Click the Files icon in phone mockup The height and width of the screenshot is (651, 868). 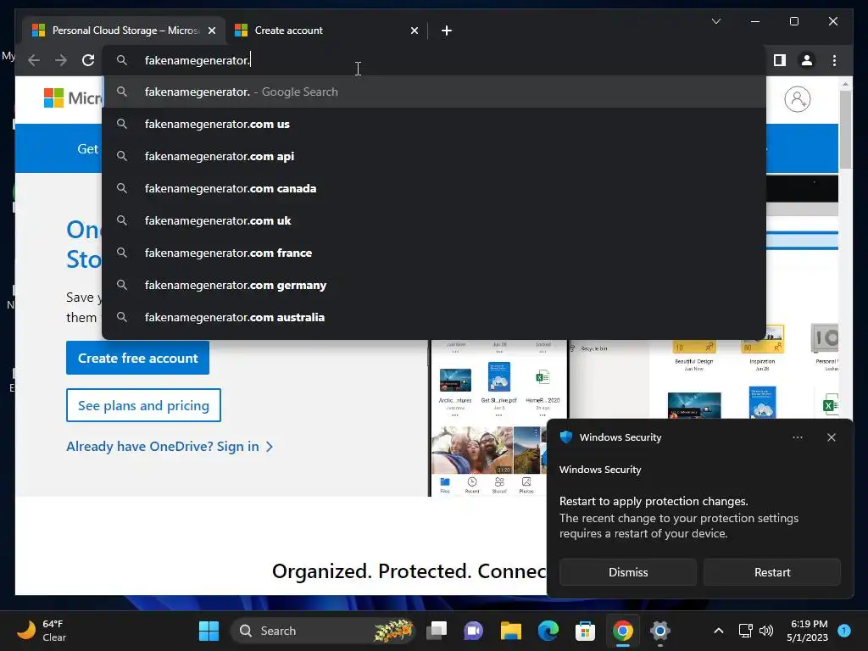[x=445, y=485]
